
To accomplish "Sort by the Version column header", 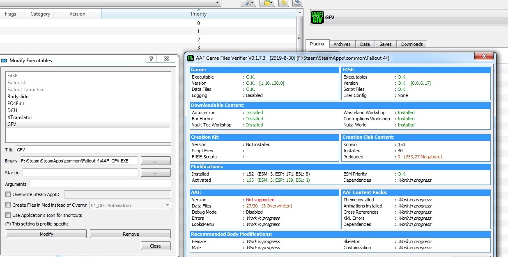I will [77, 14].
